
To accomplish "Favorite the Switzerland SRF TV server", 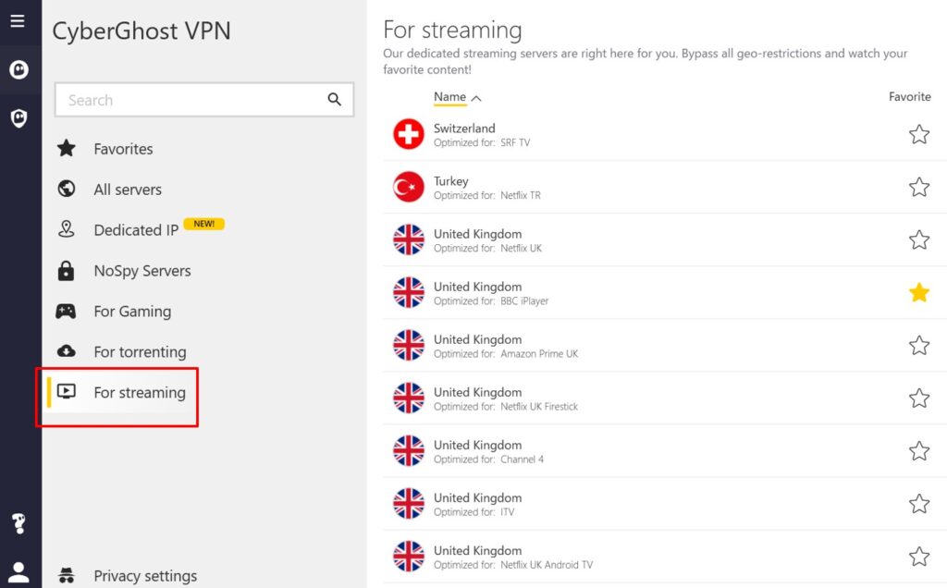I will (x=918, y=135).
